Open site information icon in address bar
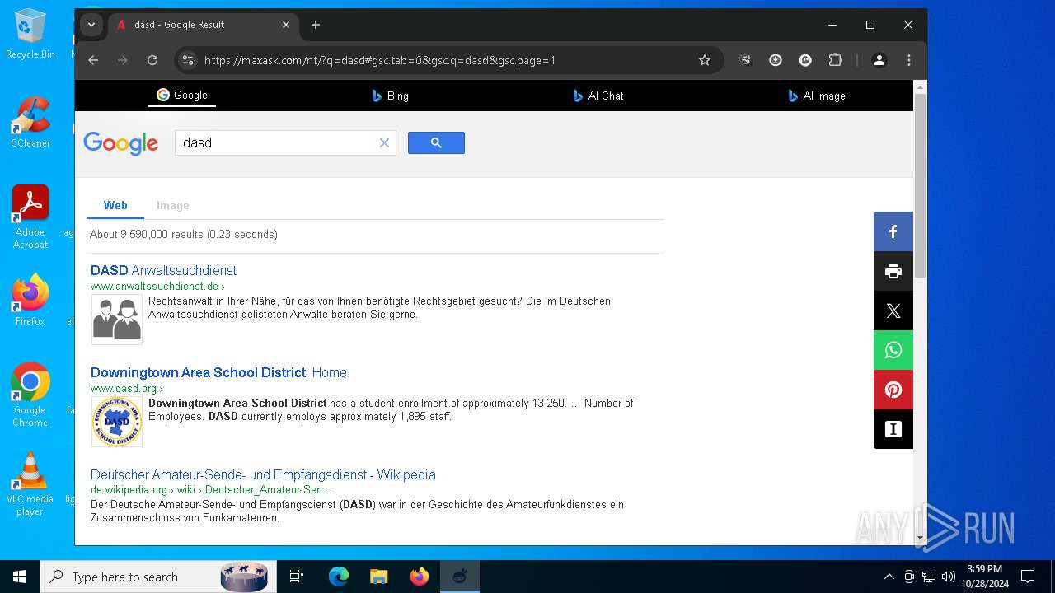The width and height of the screenshot is (1055, 593). pos(188,60)
